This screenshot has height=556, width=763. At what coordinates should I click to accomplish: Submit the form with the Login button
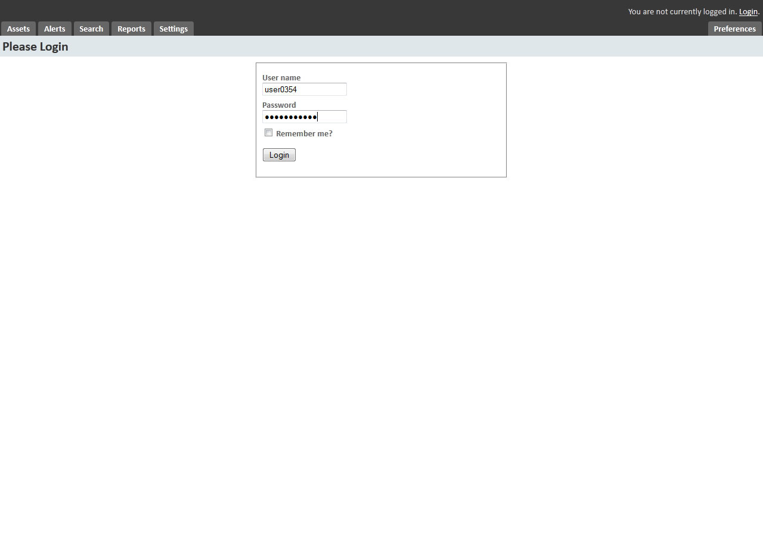(278, 154)
